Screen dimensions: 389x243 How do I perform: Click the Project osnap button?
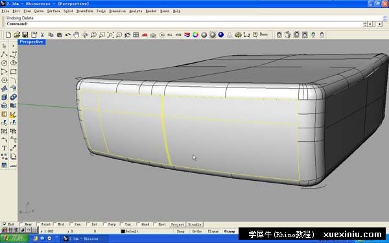click(x=178, y=224)
